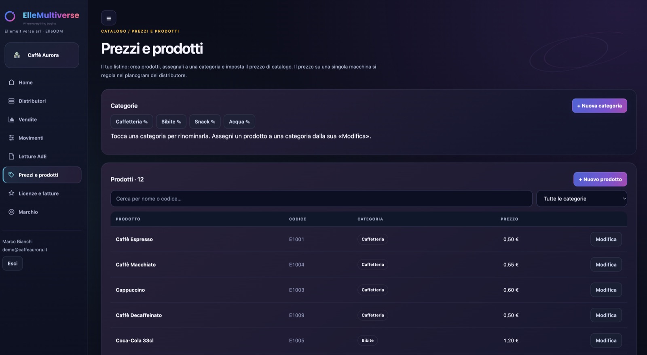The height and width of the screenshot is (355, 647).
Task: Click the Caffè Aurora store icon
Action: point(17,55)
